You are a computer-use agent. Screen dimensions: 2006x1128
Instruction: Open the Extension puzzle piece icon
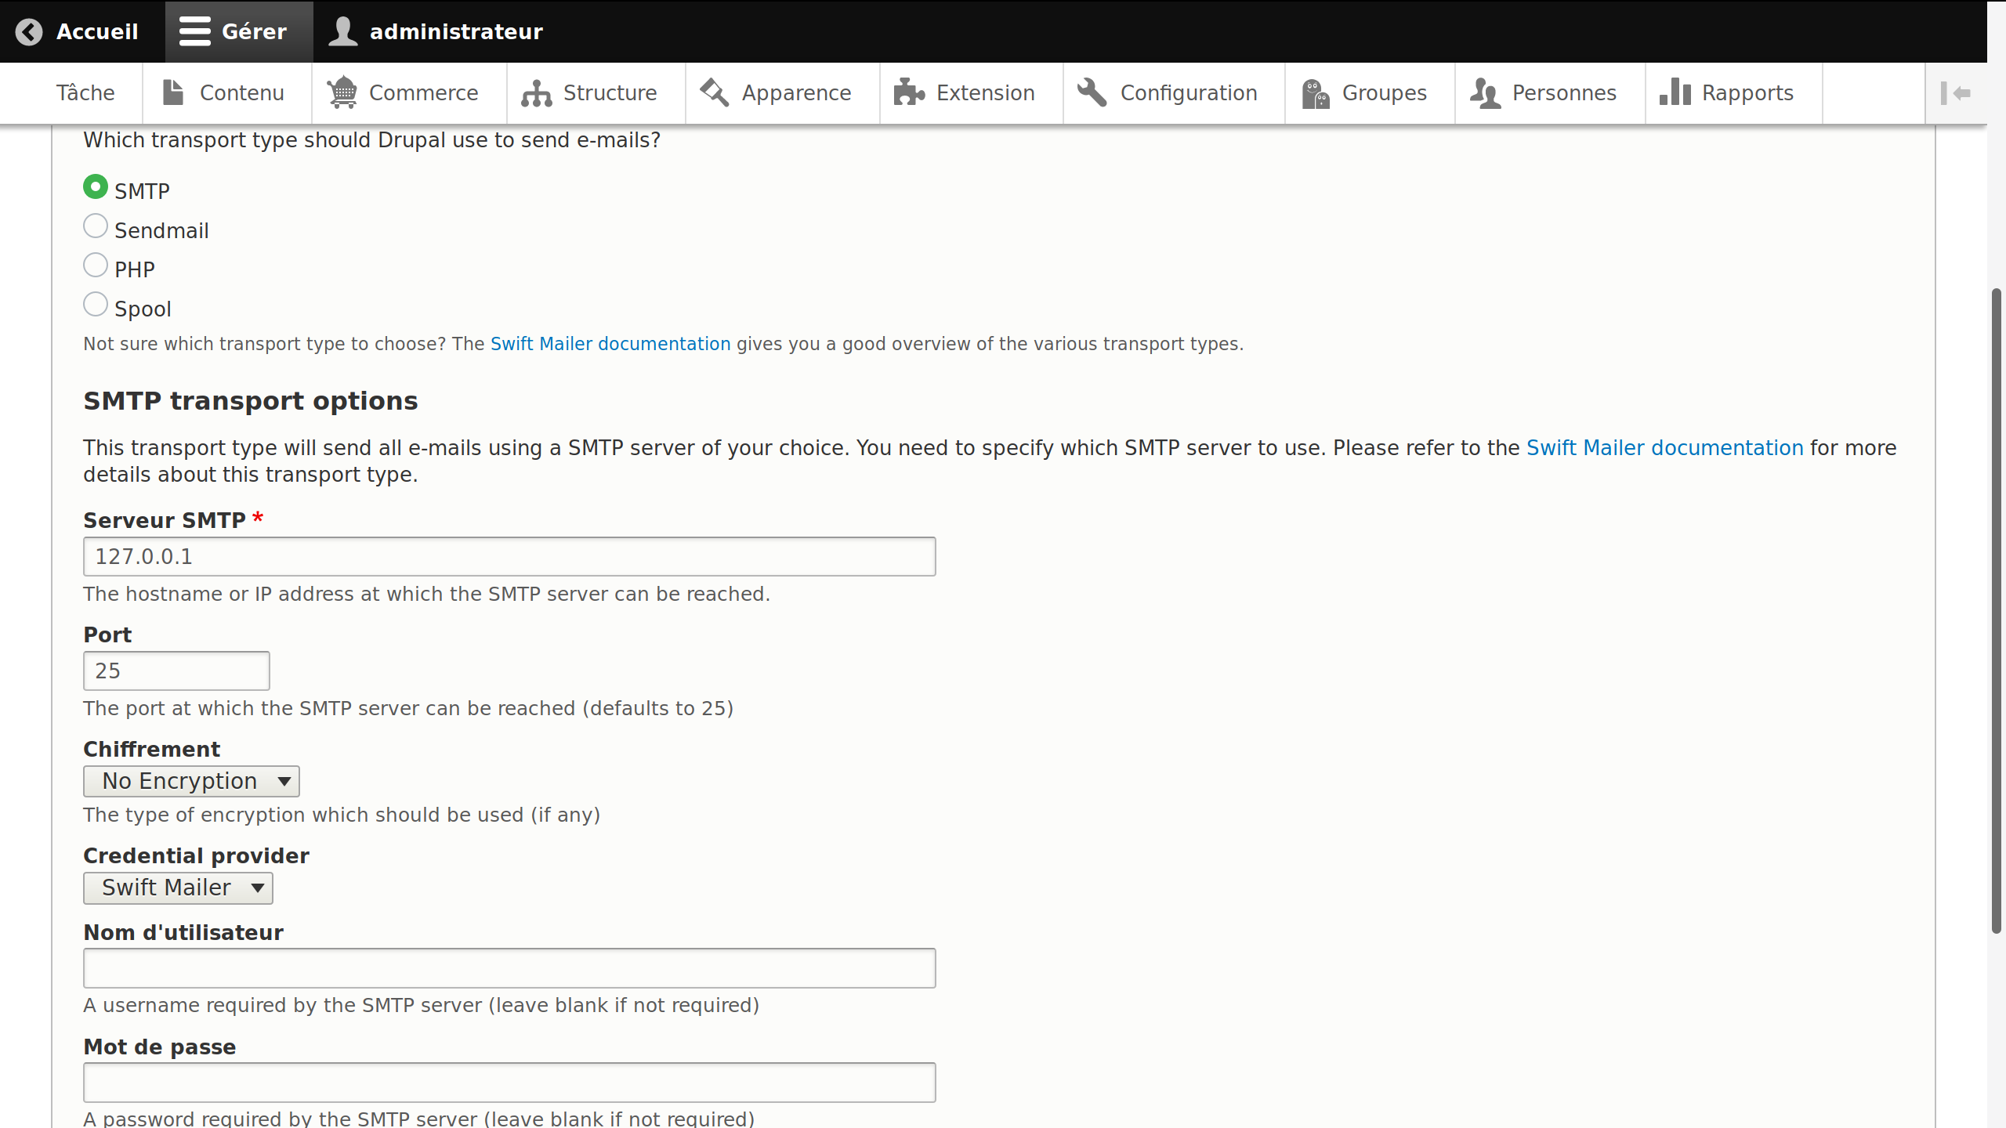[x=909, y=92]
